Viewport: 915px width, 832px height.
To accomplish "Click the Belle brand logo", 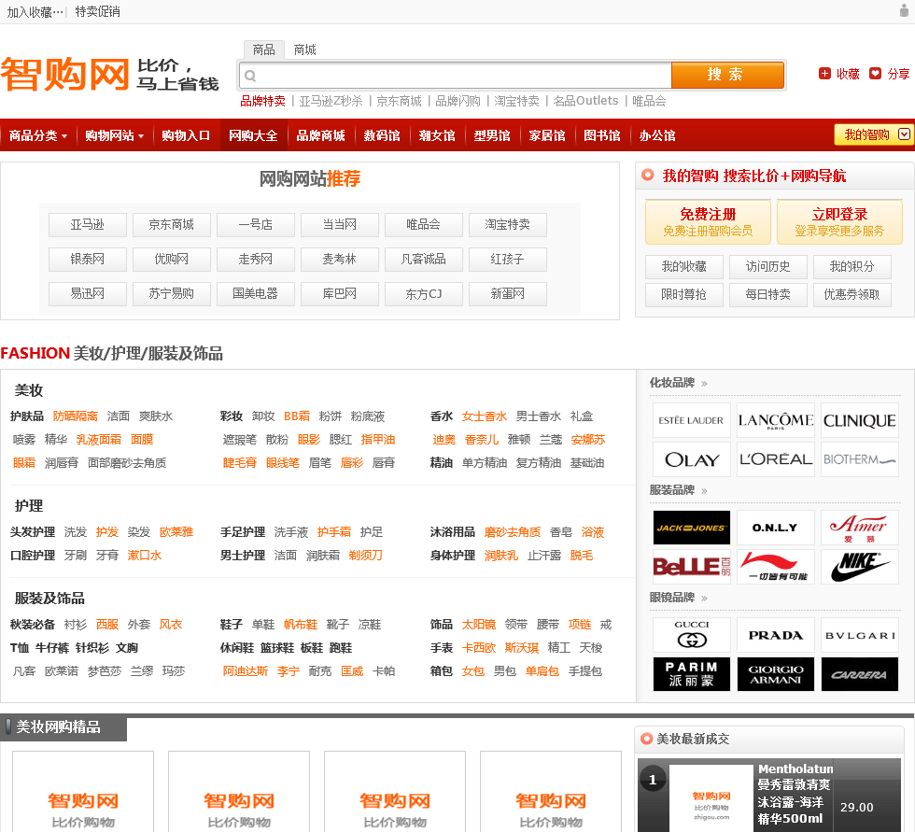I will pyautogui.click(x=691, y=567).
